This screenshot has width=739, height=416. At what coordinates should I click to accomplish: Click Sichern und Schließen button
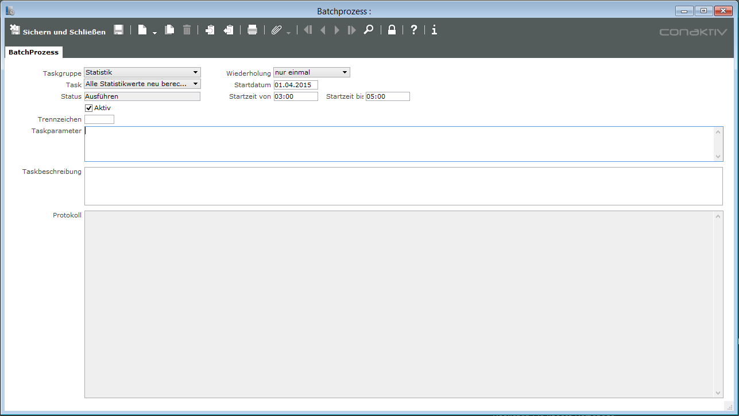point(58,31)
